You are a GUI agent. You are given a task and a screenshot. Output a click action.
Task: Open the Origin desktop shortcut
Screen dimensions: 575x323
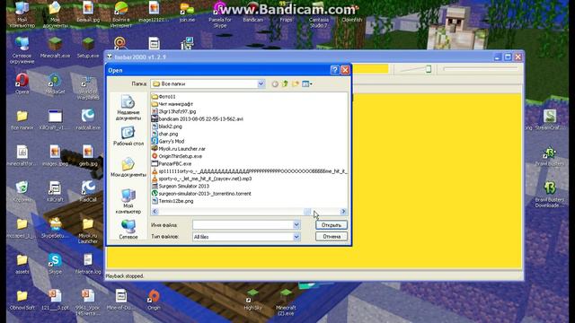click(x=154, y=300)
